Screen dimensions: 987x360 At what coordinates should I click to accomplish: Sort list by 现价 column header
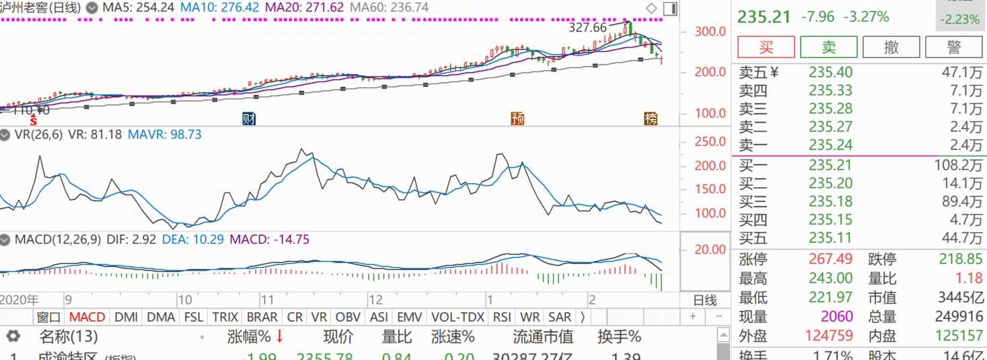pos(338,336)
